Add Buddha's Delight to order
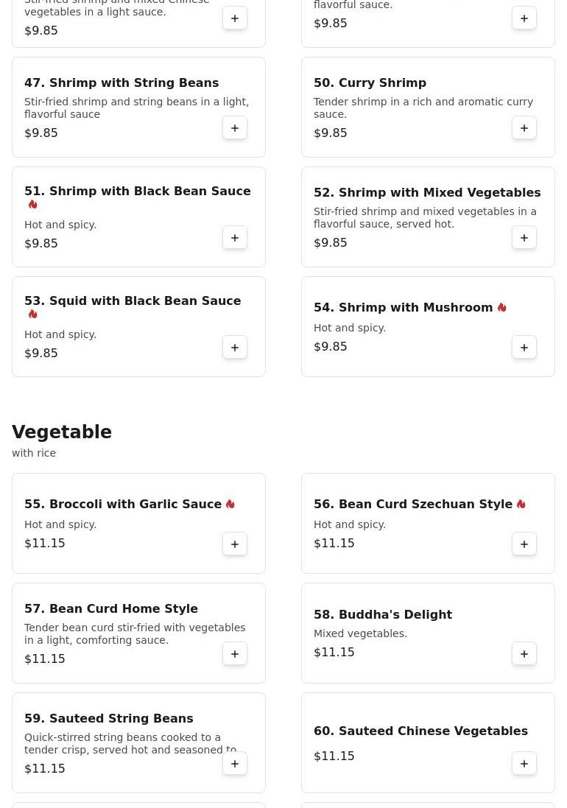The height and width of the screenshot is (808, 567). click(524, 654)
